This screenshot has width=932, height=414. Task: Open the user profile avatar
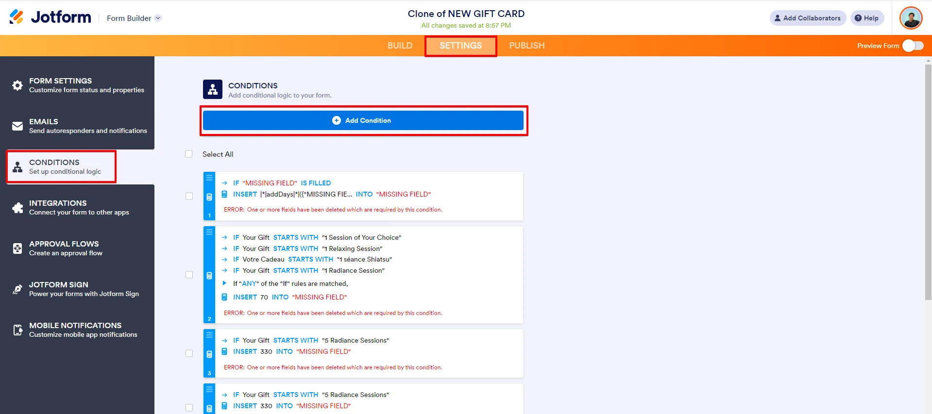[x=911, y=18]
